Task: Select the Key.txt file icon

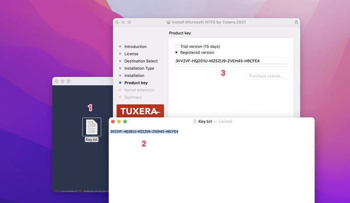Action: 92,127
